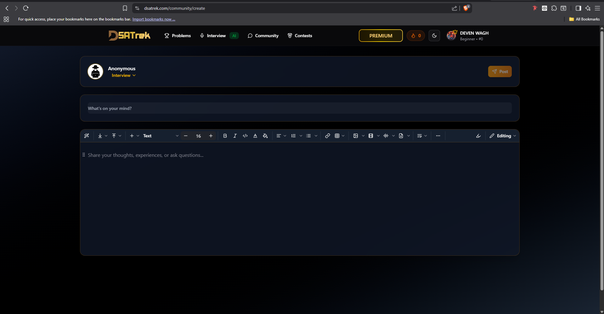Toggle inline code formatting
This screenshot has width=604, height=314.
tap(245, 136)
